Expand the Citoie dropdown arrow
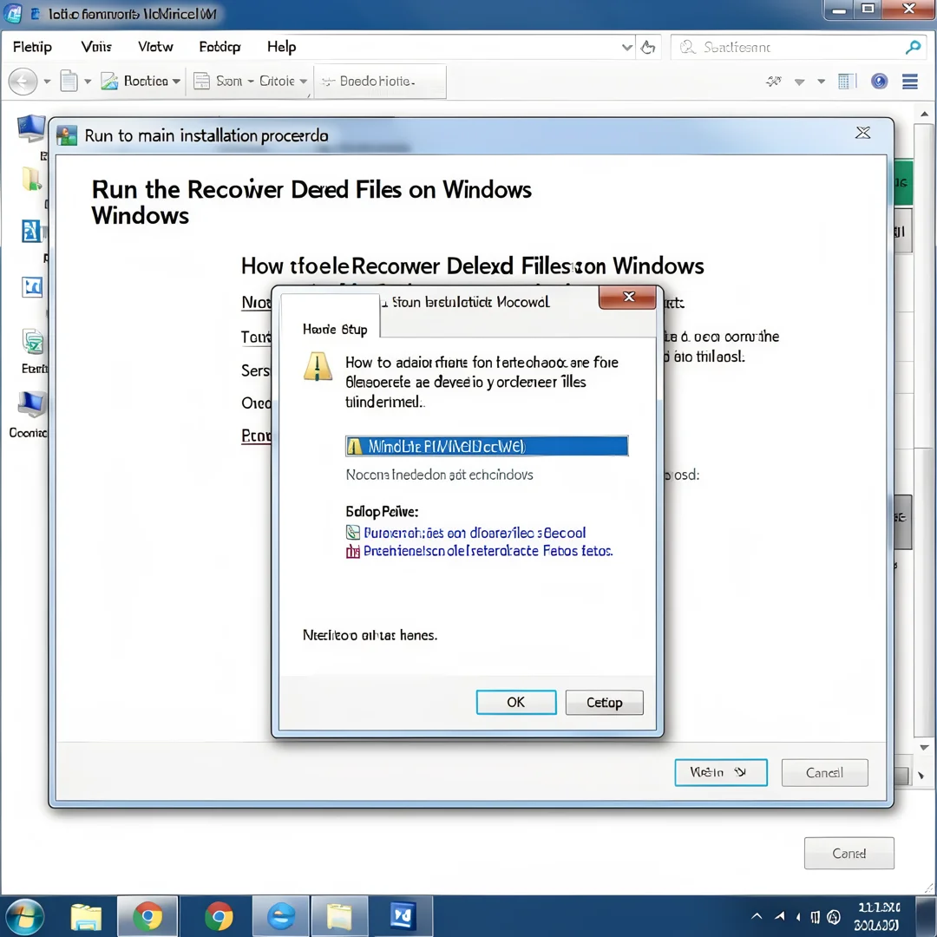 coord(304,82)
